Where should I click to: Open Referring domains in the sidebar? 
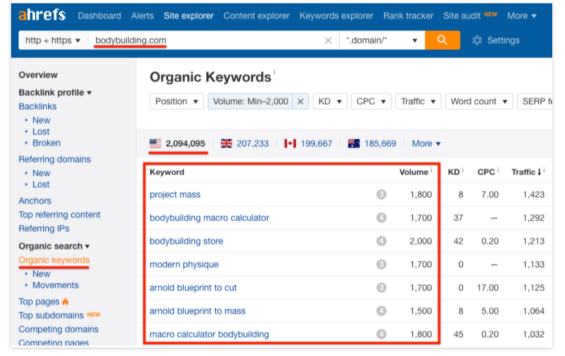pyautogui.click(x=54, y=159)
